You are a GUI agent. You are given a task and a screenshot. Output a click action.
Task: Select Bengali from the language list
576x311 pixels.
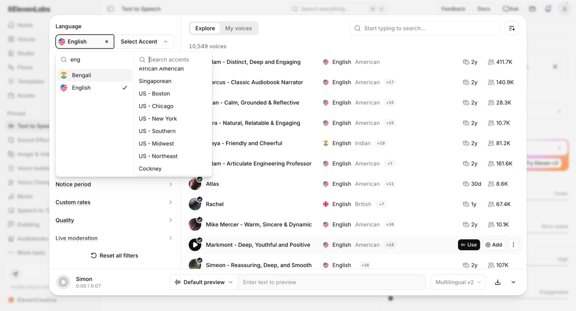(x=94, y=75)
